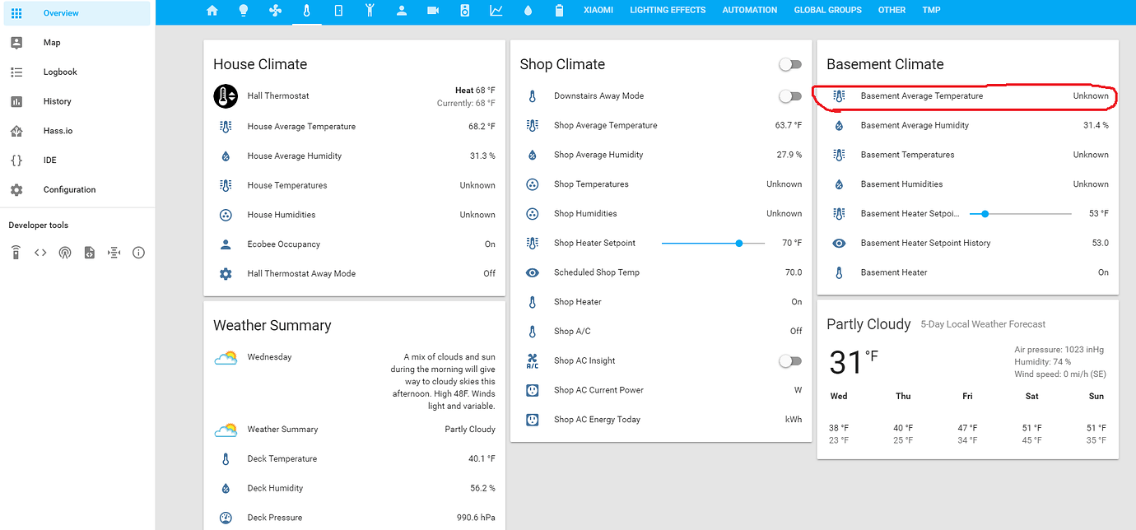Open the Lights view in the top bar
The height and width of the screenshot is (530, 1136).
243,10
